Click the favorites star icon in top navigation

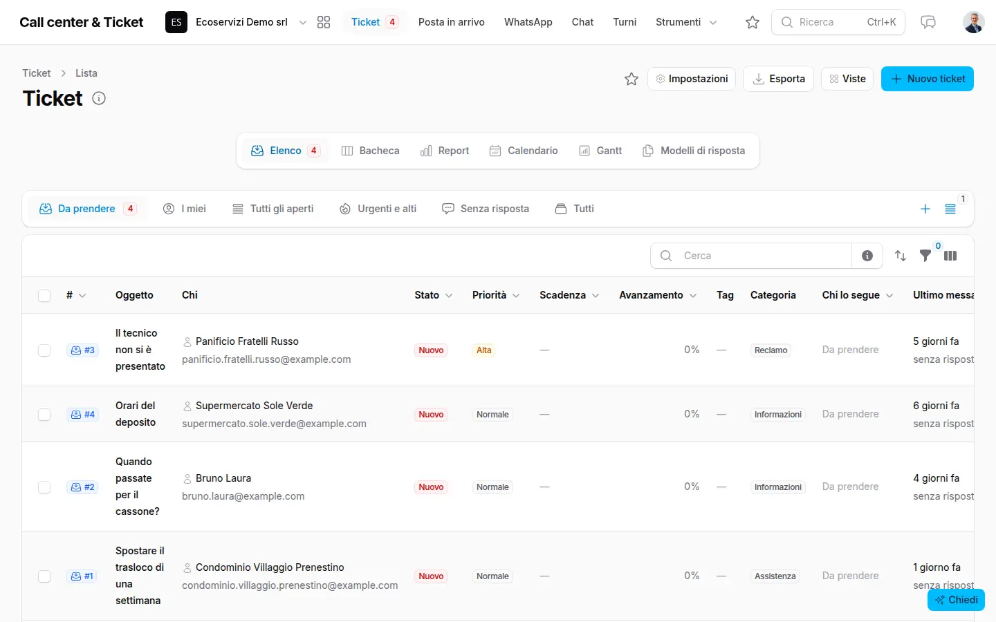(x=753, y=22)
